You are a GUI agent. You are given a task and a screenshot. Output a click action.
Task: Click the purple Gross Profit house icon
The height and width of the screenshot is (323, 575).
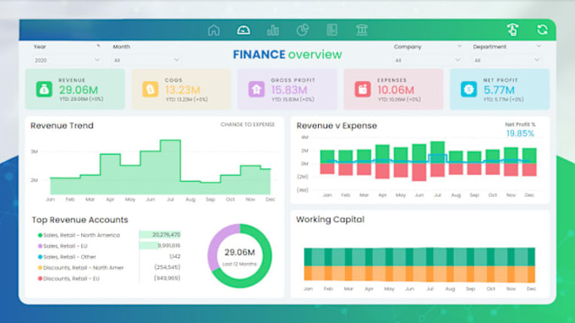pyautogui.click(x=256, y=89)
